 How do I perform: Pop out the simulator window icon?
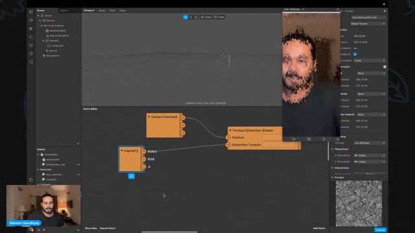coord(337,10)
